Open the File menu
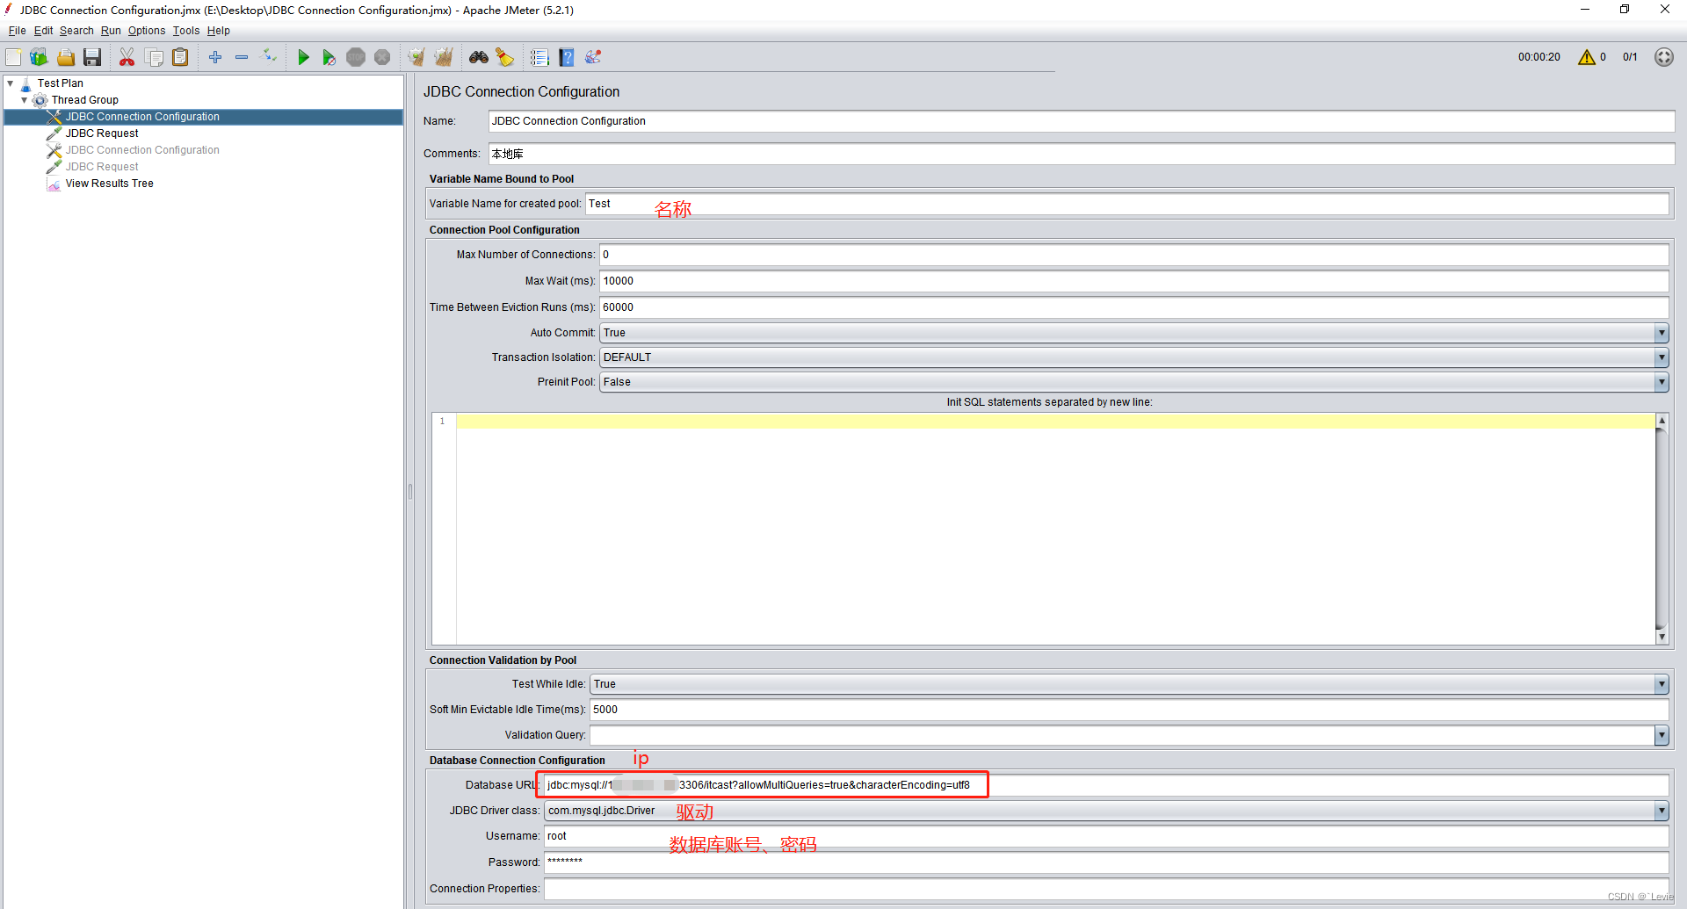 17,31
